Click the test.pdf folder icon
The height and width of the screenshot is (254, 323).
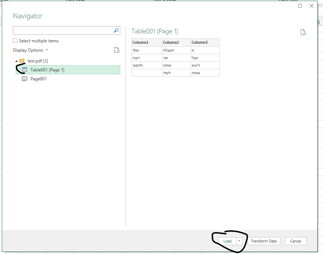click(x=22, y=61)
